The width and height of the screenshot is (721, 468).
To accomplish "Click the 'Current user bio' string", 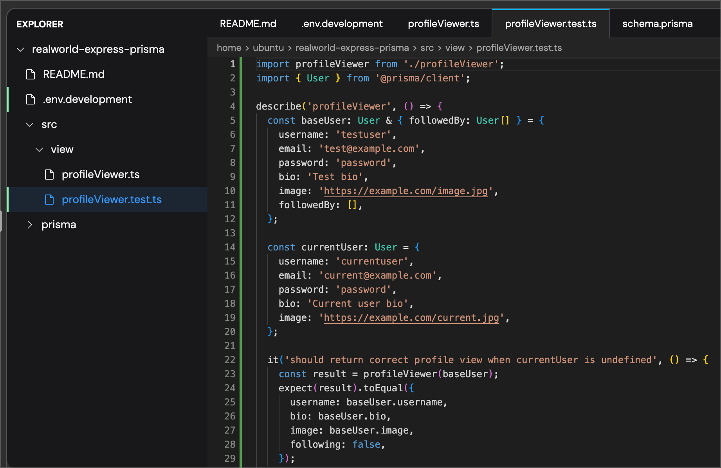I will [358, 304].
